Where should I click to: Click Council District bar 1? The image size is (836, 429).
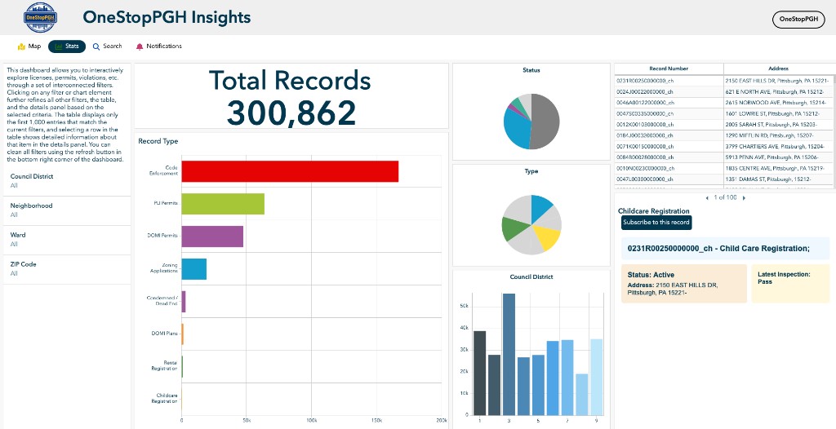pos(479,373)
